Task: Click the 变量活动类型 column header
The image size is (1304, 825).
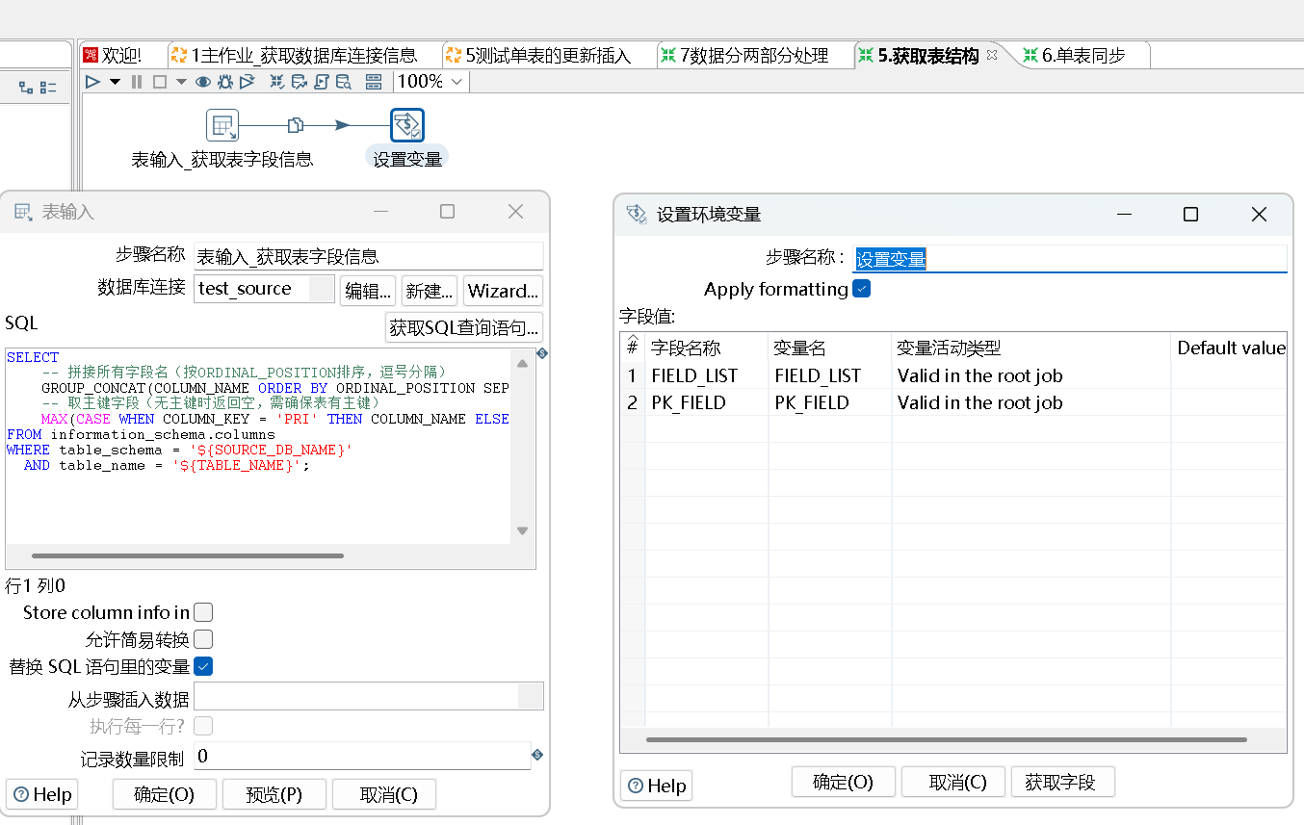Action: [x=1030, y=348]
